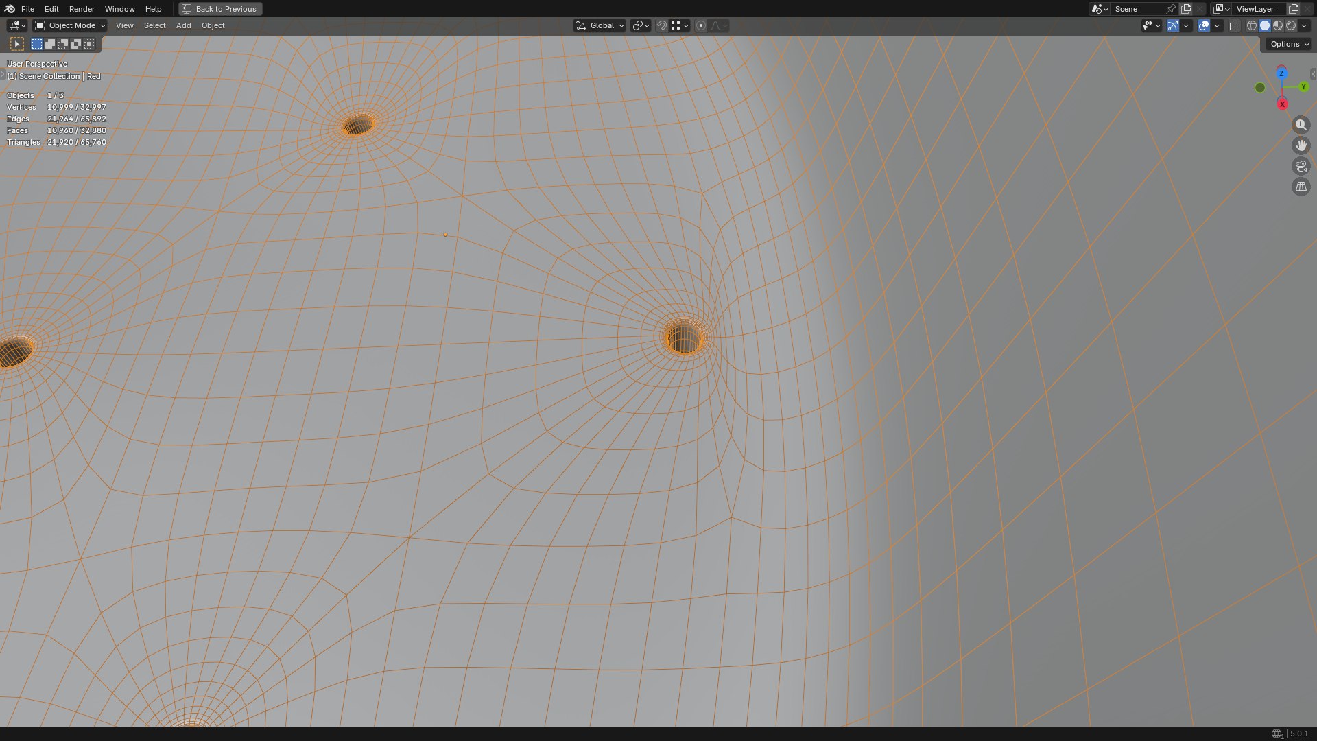Click the Back to Previous button
This screenshot has height=741, width=1317.
coord(220,9)
